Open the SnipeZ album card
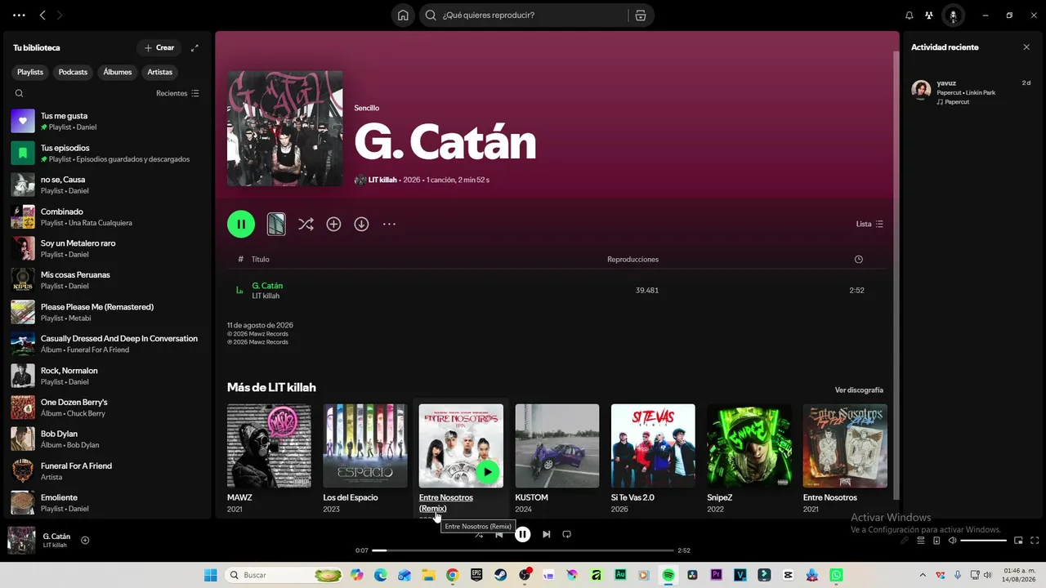This screenshot has width=1046, height=588. pyautogui.click(x=749, y=458)
